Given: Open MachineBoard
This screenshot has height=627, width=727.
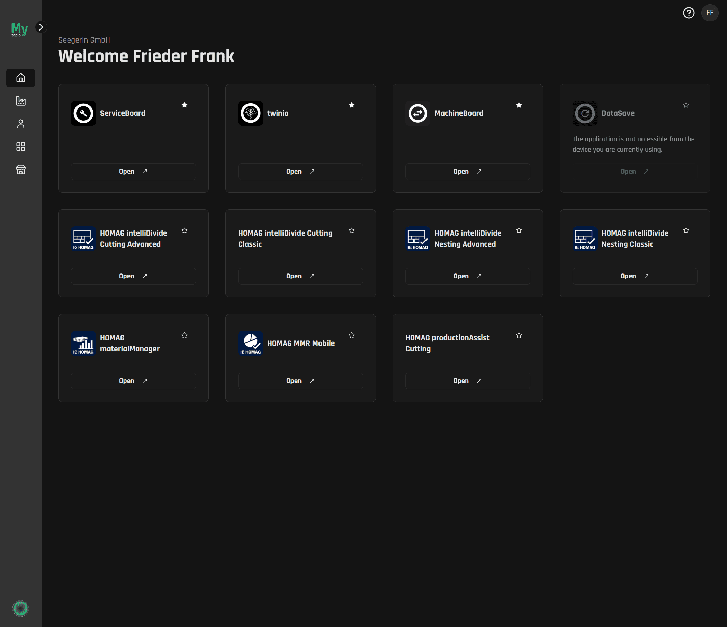Looking at the screenshot, I should 467,172.
